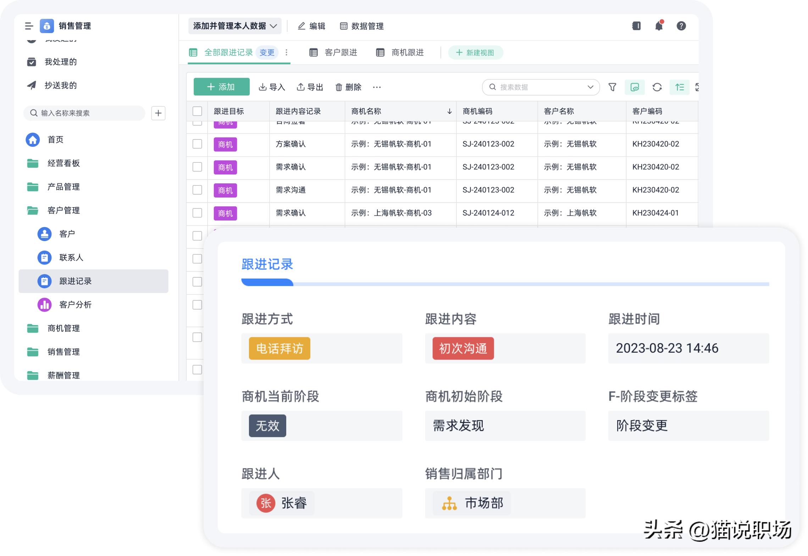
Task: Click the blue progress bar under 跟进记录
Action: [x=267, y=282]
